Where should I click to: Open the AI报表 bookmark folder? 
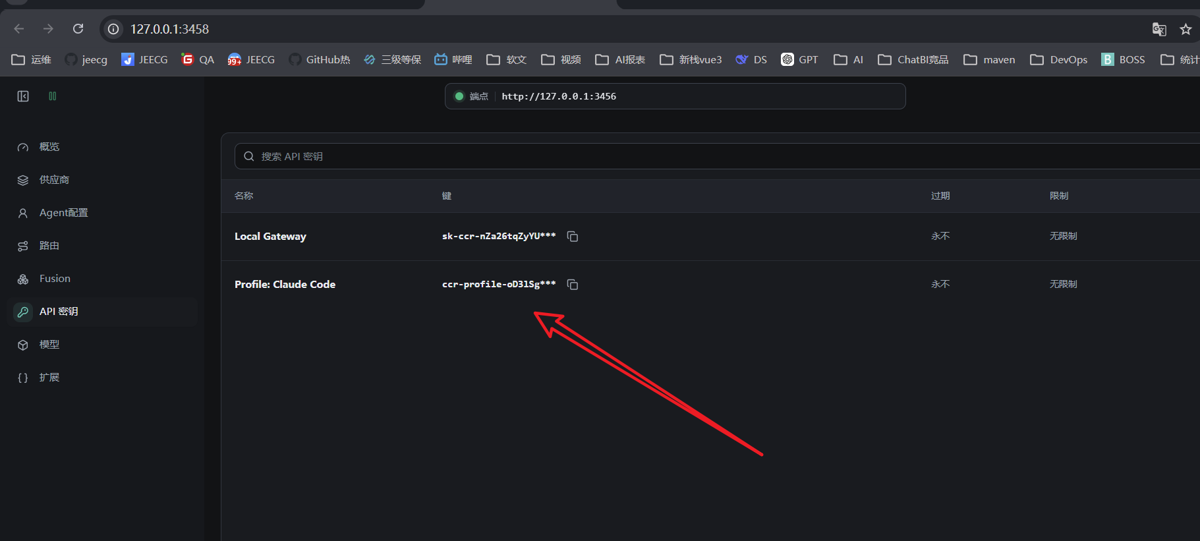pyautogui.click(x=620, y=60)
